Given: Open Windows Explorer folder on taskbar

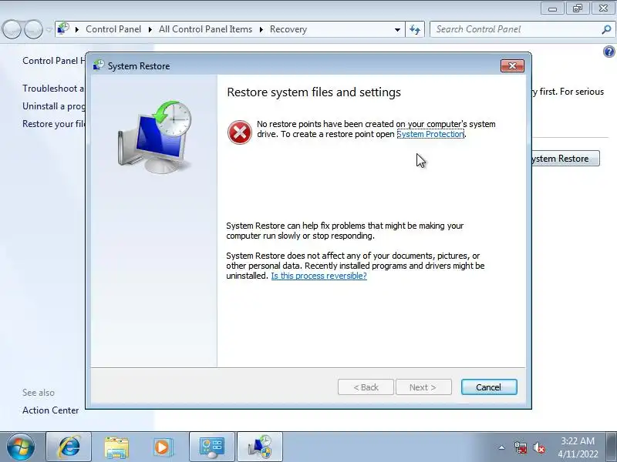Looking at the screenshot, I should [116, 447].
